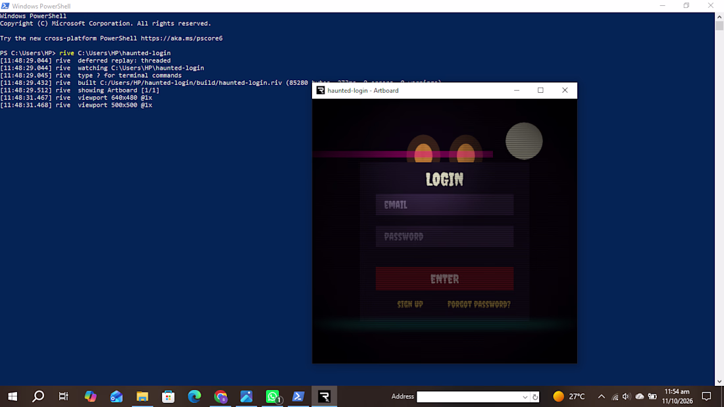Image resolution: width=724 pixels, height=407 pixels.
Task: Minimize the haunted-login Artboard window
Action: click(517, 90)
